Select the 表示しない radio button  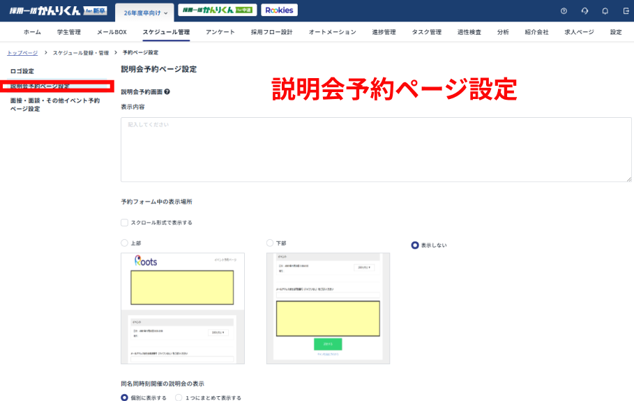[415, 245]
